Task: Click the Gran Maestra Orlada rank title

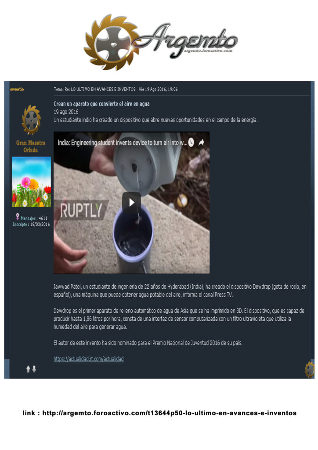Action: click(31, 146)
